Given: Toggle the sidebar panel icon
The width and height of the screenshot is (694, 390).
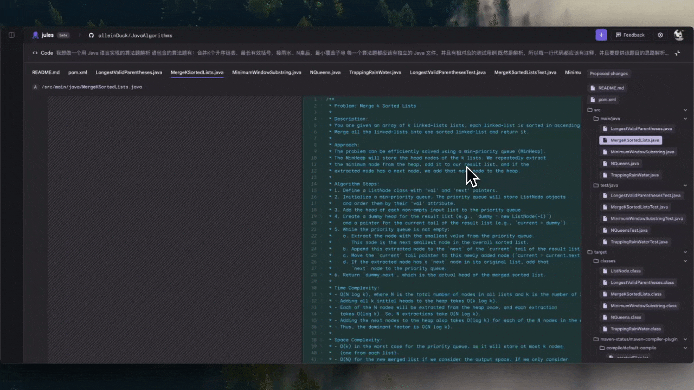Looking at the screenshot, I should tap(11, 35).
